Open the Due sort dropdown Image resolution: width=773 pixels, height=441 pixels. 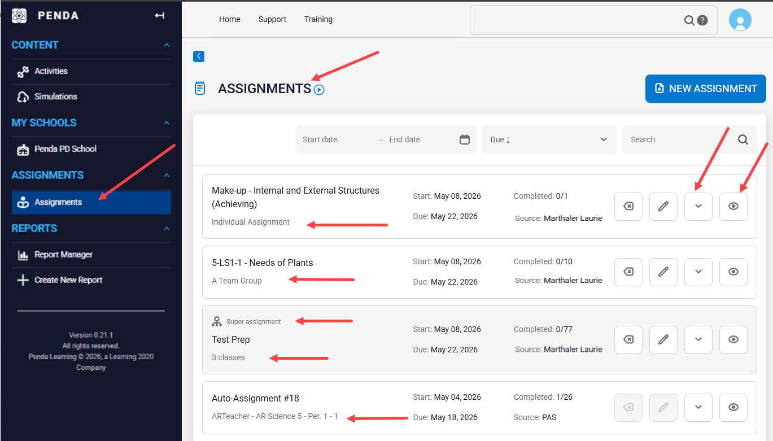[x=549, y=139]
